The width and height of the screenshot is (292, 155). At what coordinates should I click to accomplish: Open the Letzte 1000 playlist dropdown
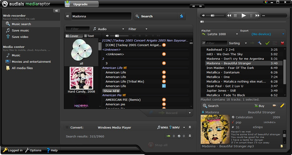pos(220,34)
